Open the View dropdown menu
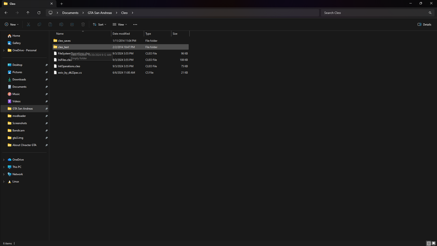Image resolution: width=437 pixels, height=246 pixels. (119, 25)
